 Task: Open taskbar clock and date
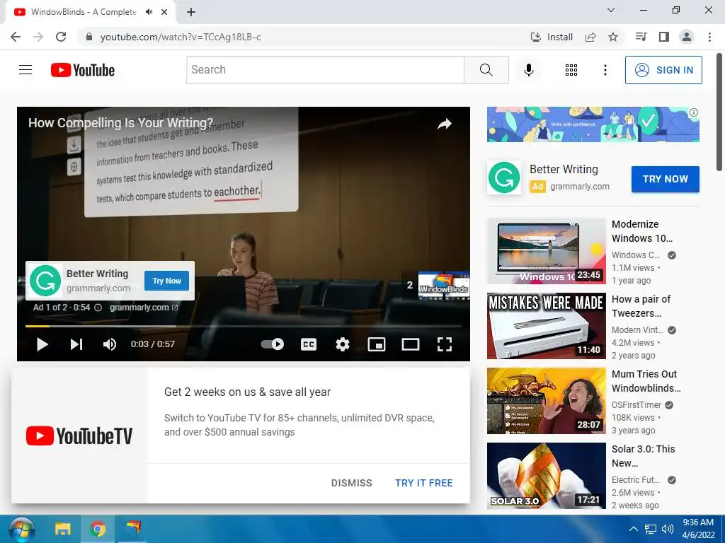[699, 529]
